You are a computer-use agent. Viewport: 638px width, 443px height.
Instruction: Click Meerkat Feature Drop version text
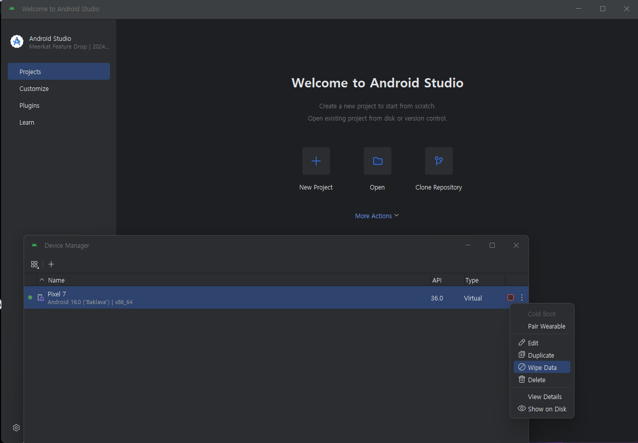pyautogui.click(x=69, y=46)
